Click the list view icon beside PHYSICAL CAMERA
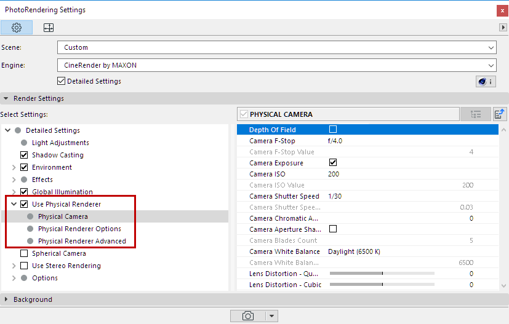This screenshot has height=324, width=509. [x=476, y=114]
